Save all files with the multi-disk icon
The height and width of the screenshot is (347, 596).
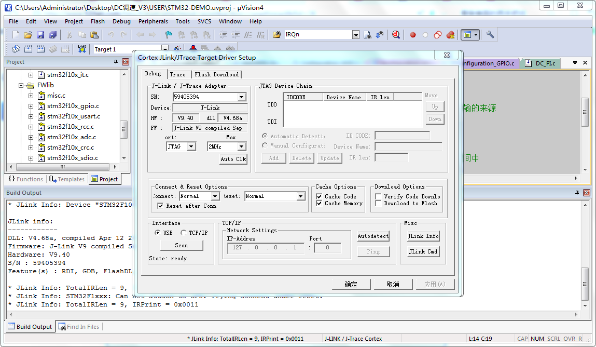point(53,35)
